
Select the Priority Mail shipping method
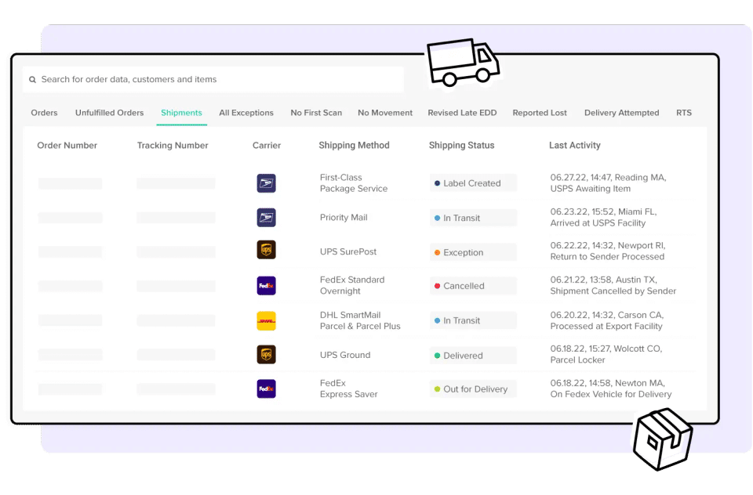(x=344, y=218)
